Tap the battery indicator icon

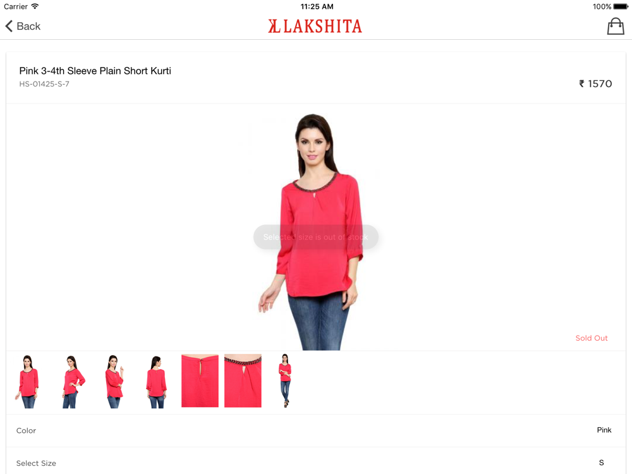tap(621, 6)
